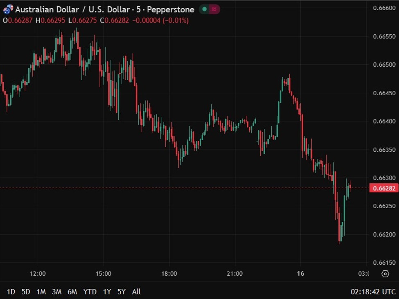The width and height of the screenshot is (399, 299).
Task: Toggle the green market status dot
Action: [204, 9]
